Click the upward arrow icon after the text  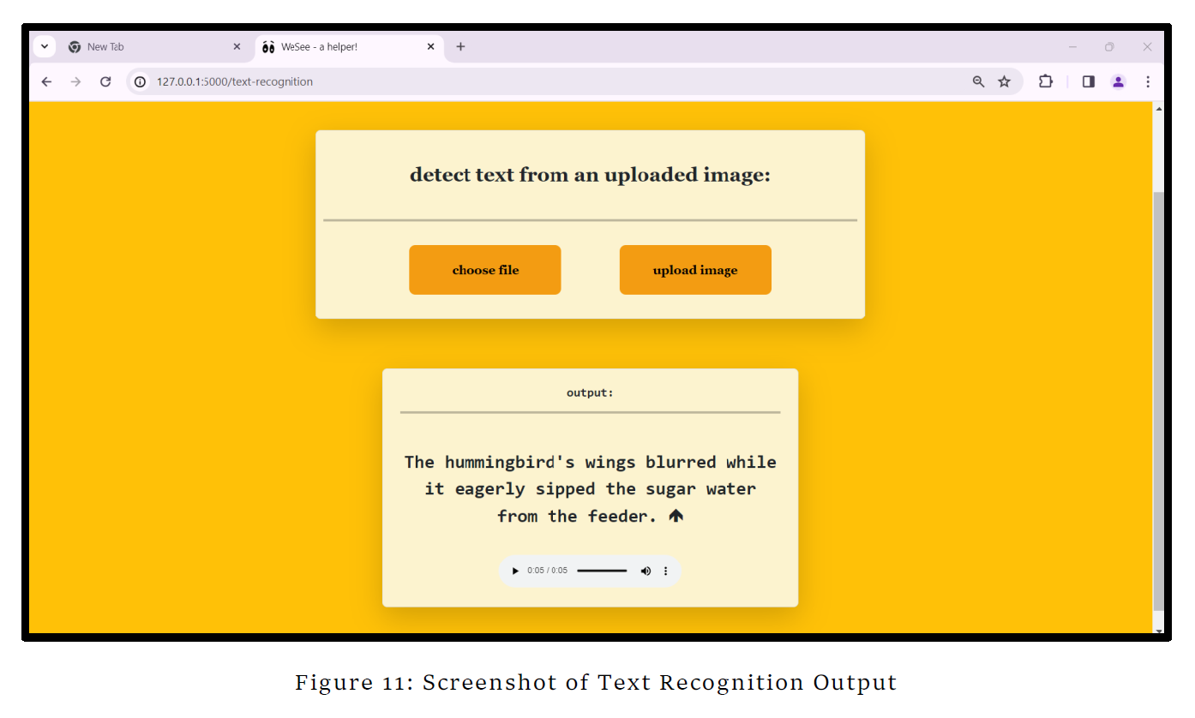coord(676,515)
